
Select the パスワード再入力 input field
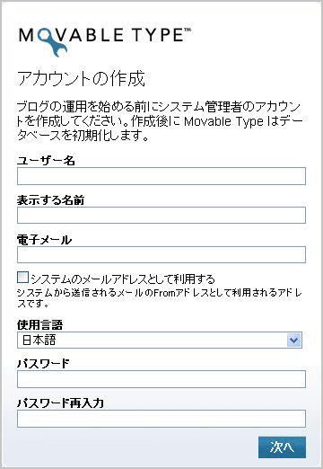[x=161, y=419]
